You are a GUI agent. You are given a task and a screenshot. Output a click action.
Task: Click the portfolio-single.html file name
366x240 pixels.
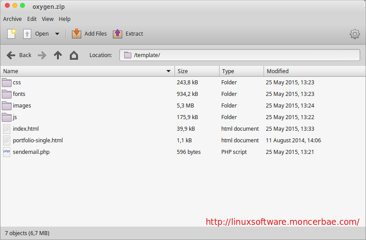pos(38,141)
